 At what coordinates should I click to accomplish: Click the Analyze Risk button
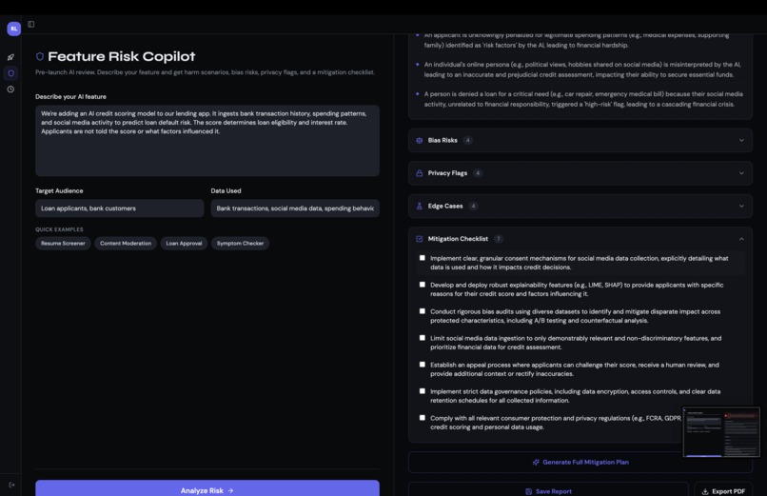207,488
